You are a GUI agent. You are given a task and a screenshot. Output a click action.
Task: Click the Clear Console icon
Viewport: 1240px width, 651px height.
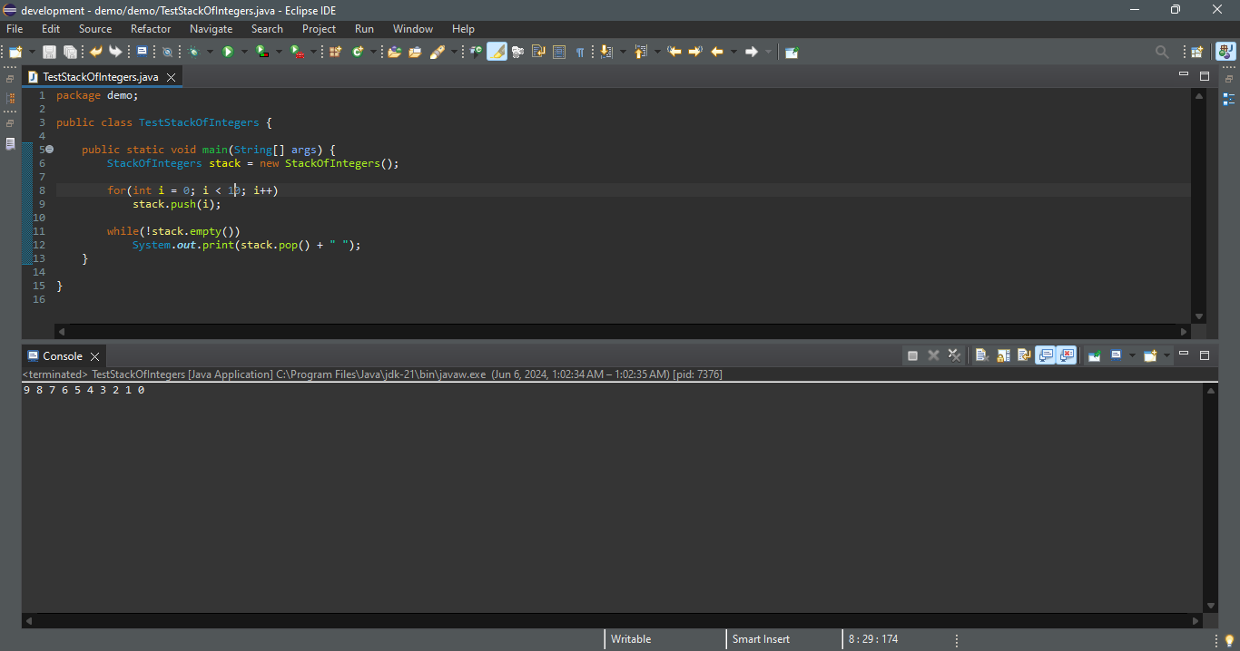pyautogui.click(x=981, y=355)
